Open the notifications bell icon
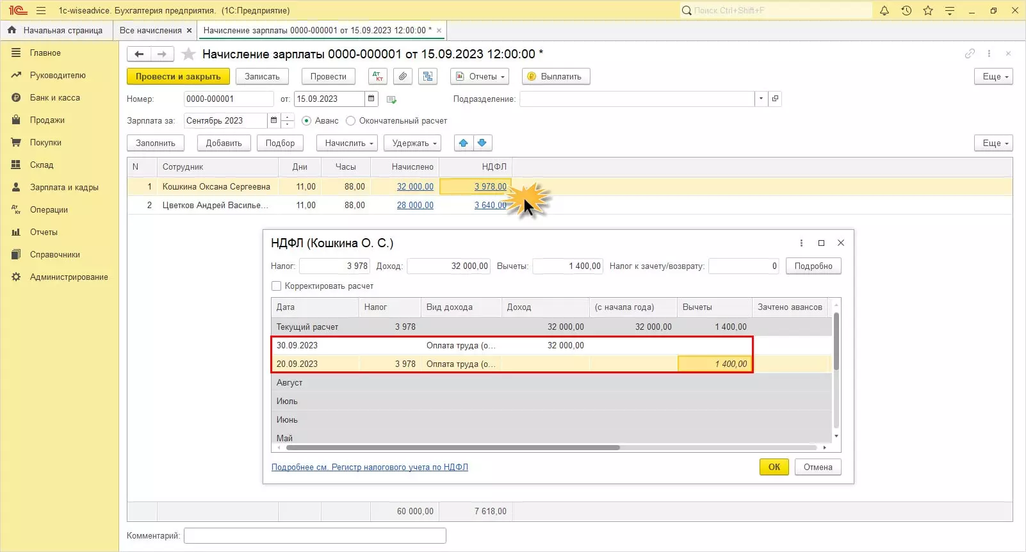This screenshot has width=1026, height=552. pyautogui.click(x=884, y=10)
